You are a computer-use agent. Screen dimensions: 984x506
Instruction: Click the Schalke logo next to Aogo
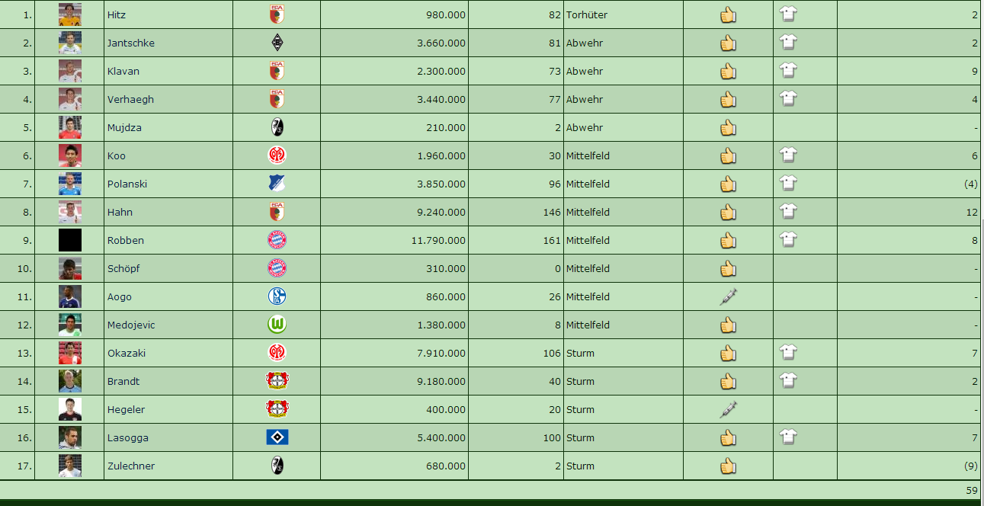(x=277, y=296)
